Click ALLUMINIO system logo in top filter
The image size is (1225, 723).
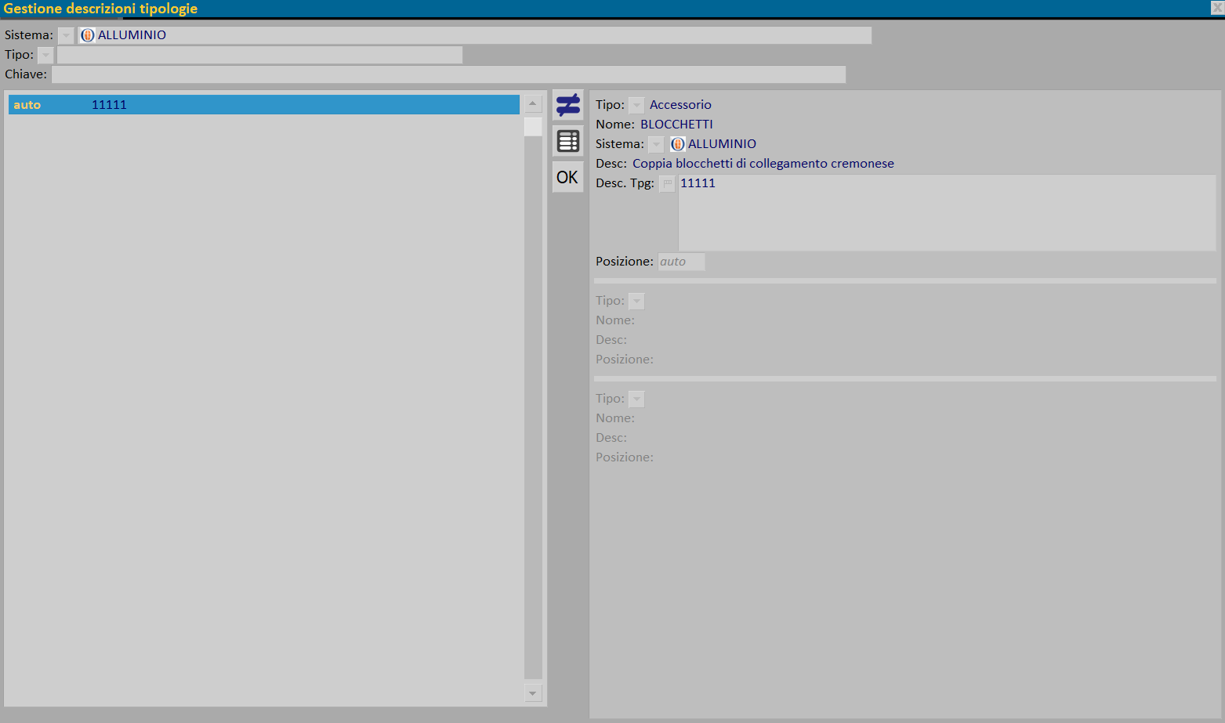click(88, 35)
